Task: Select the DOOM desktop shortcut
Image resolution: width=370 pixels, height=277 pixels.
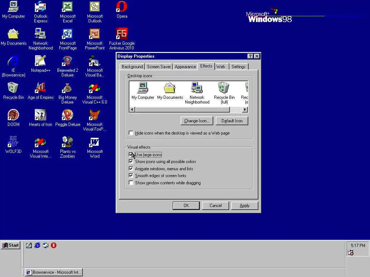Action: coord(13,118)
